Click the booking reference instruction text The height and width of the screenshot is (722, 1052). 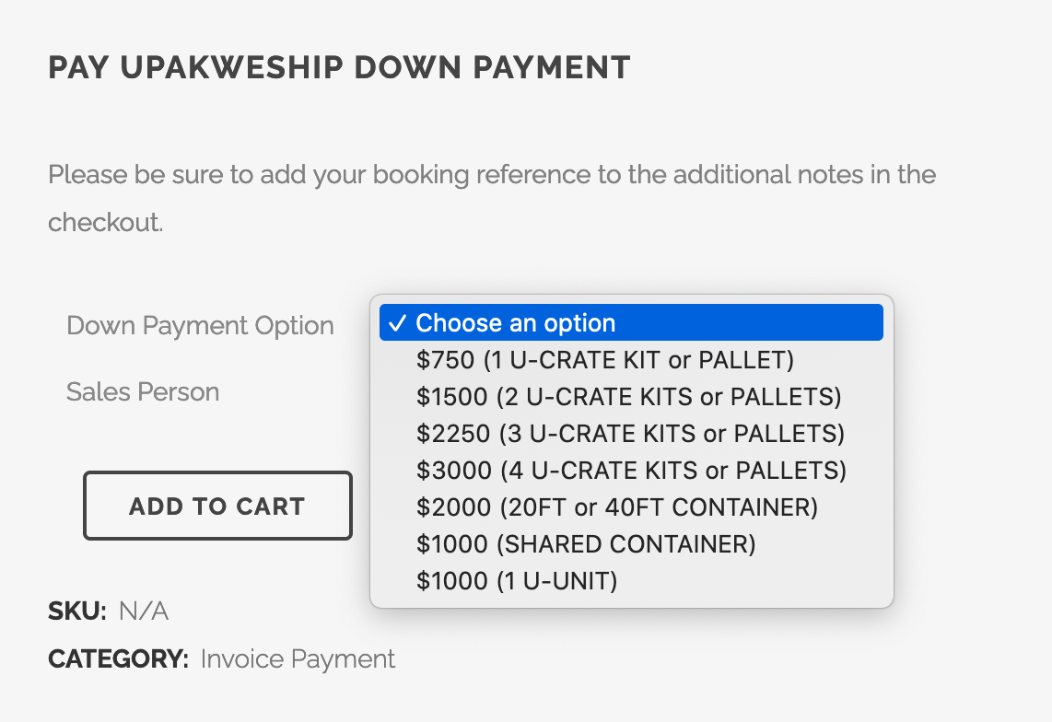click(492, 175)
